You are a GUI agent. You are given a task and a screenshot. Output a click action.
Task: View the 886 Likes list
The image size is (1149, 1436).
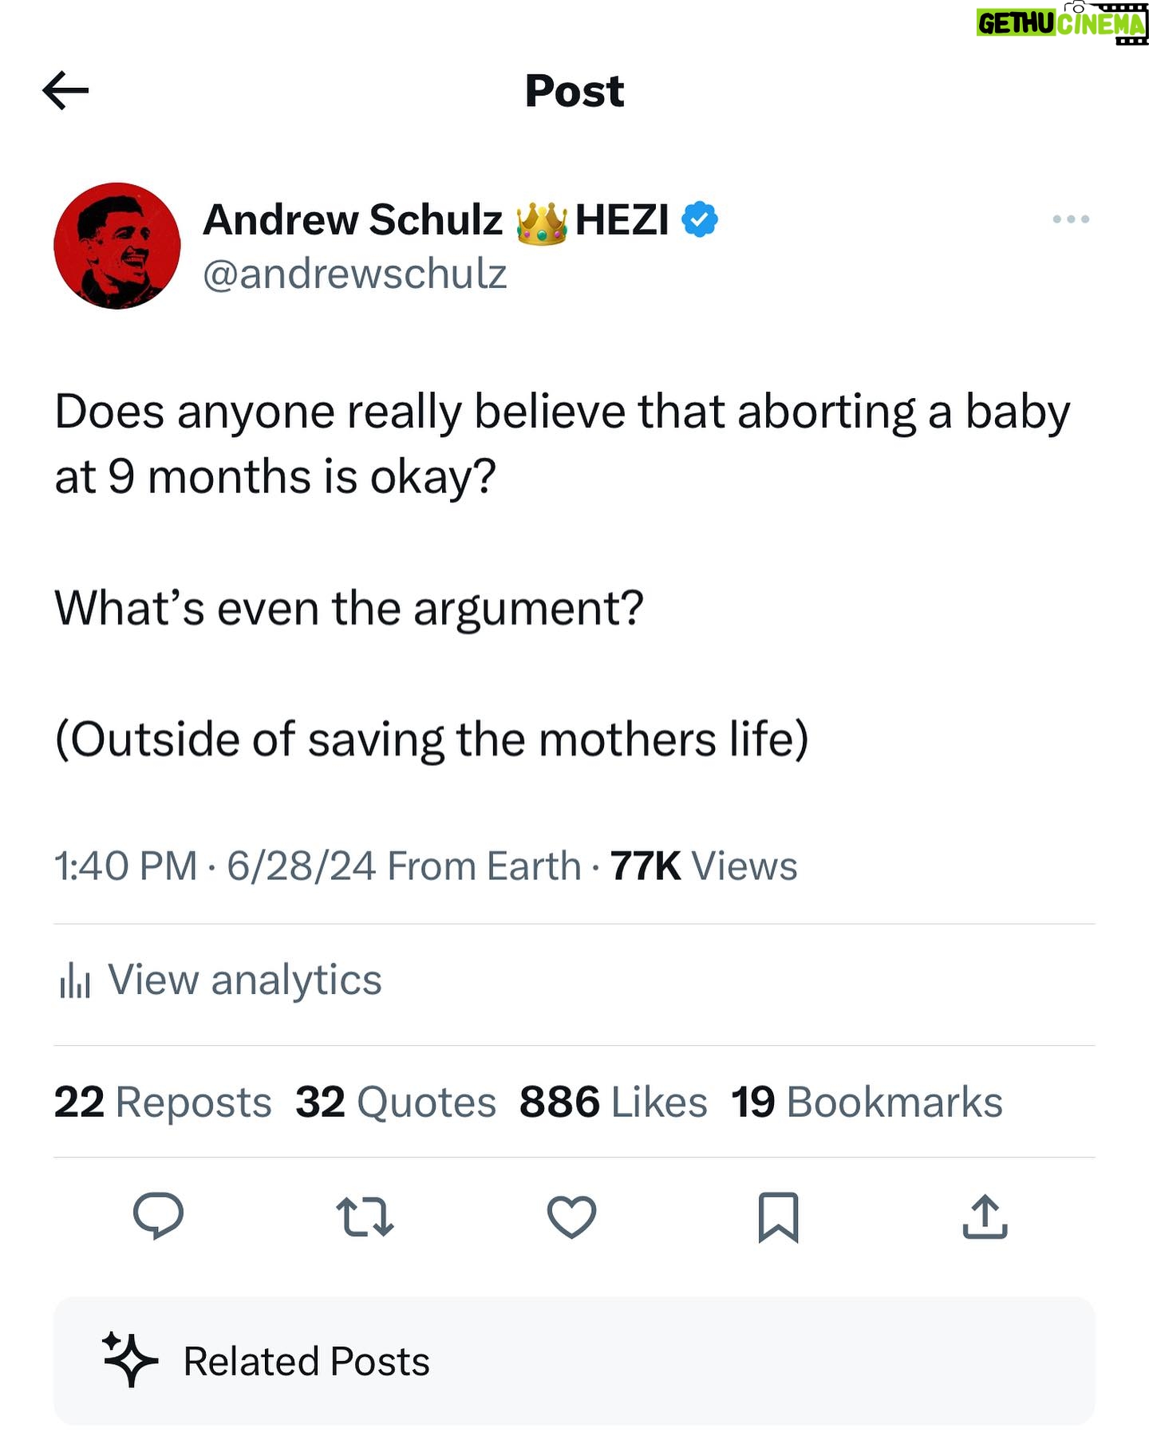tap(613, 1102)
